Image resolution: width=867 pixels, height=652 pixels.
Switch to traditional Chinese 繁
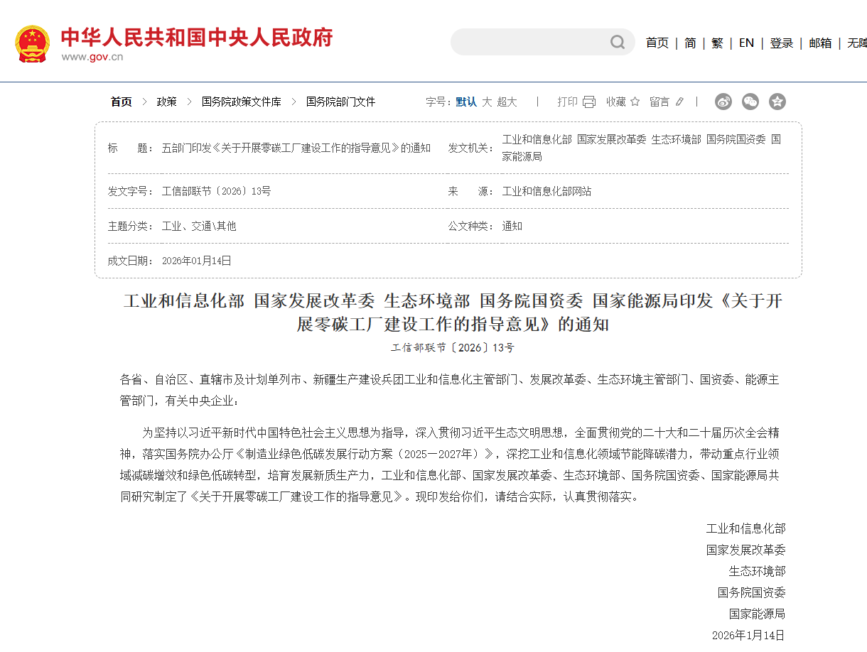tap(717, 43)
